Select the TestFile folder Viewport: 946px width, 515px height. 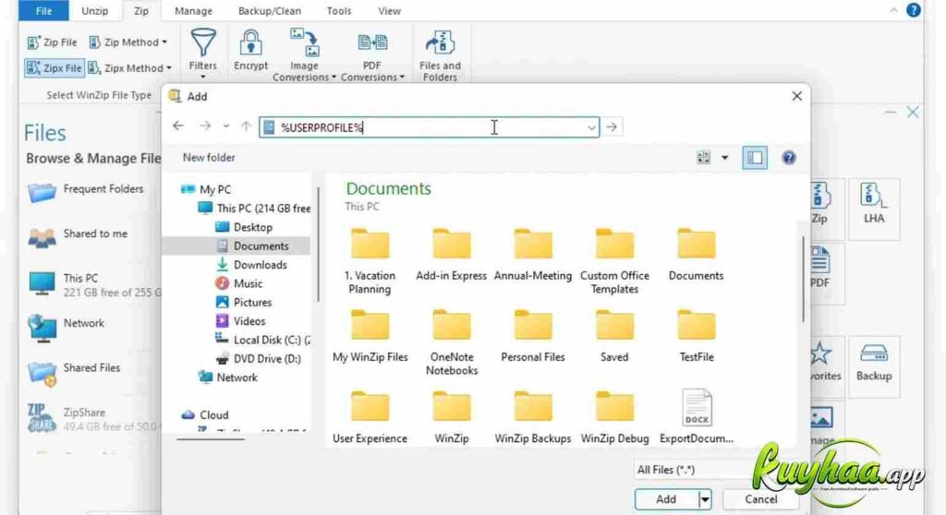coord(697,337)
